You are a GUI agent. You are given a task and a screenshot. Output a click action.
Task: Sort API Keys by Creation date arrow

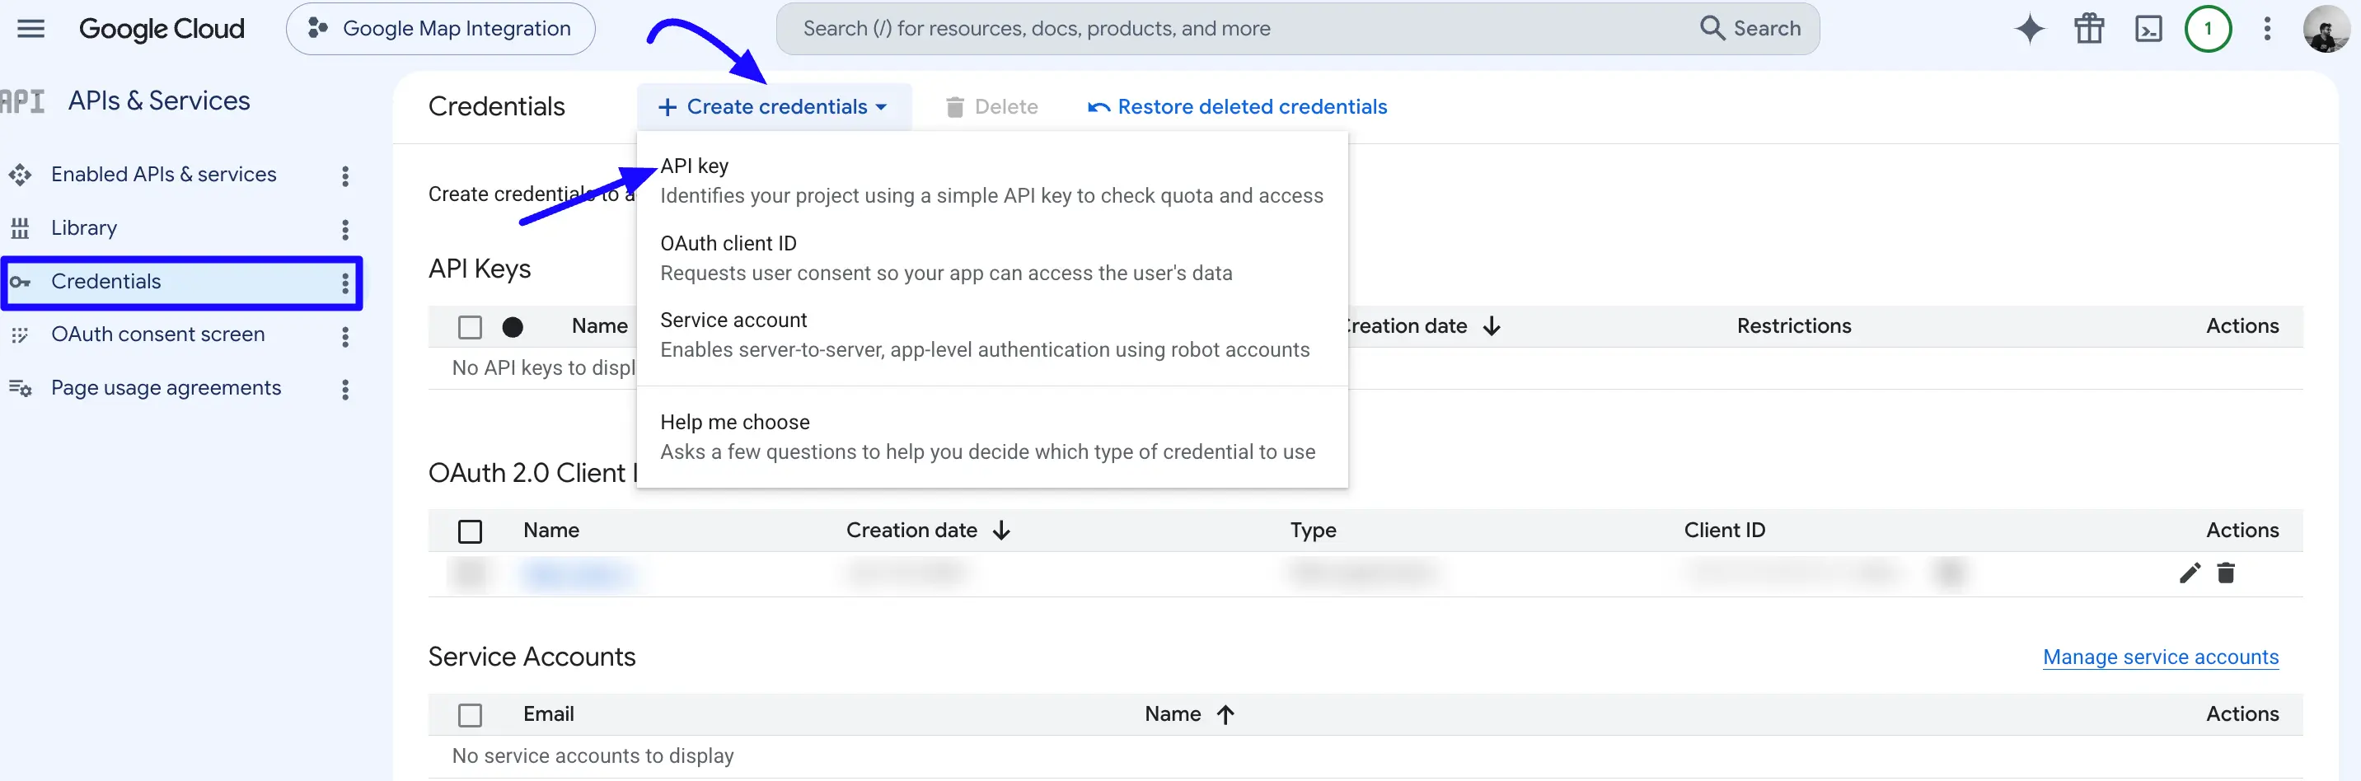click(x=1492, y=326)
